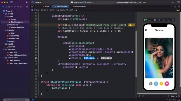The height and width of the screenshot is (101, 181).
Task: Open the preview device settings button
Action: pyautogui.click(x=159, y=20)
